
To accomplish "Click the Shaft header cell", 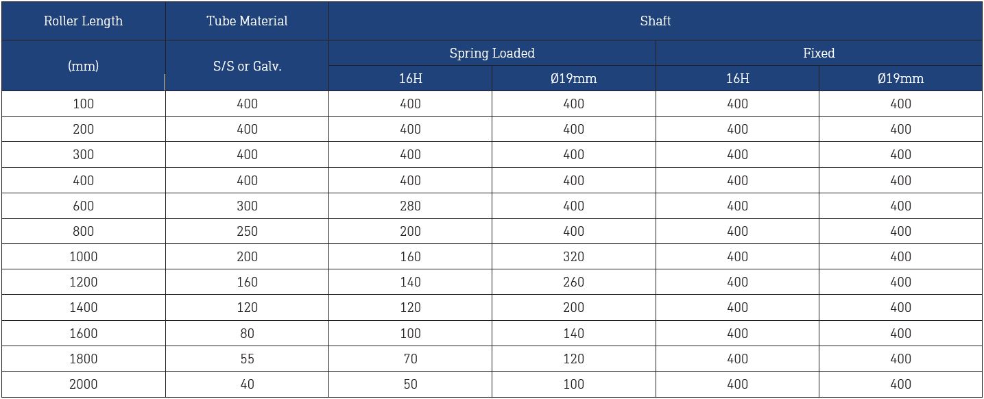I will 656,21.
